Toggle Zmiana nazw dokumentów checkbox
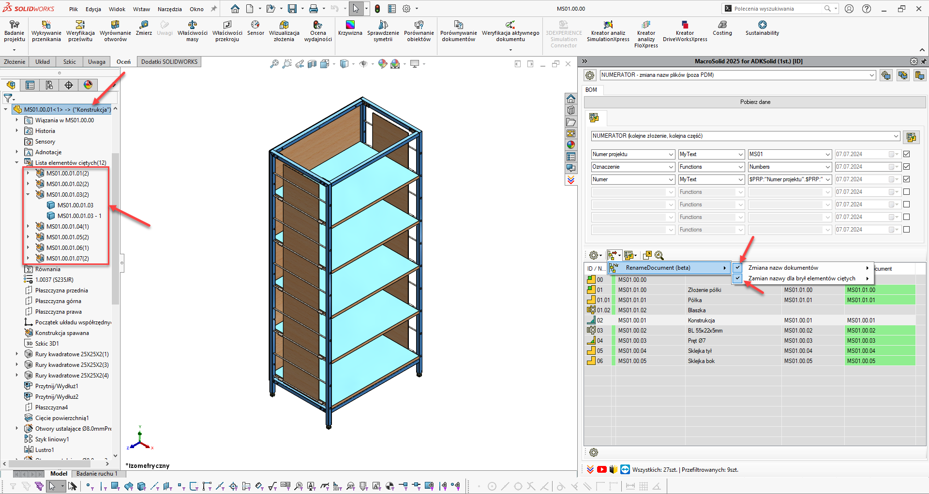This screenshot has height=494, width=929. (x=737, y=268)
